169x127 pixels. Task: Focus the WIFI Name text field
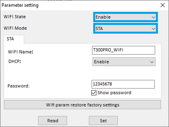(x=123, y=50)
